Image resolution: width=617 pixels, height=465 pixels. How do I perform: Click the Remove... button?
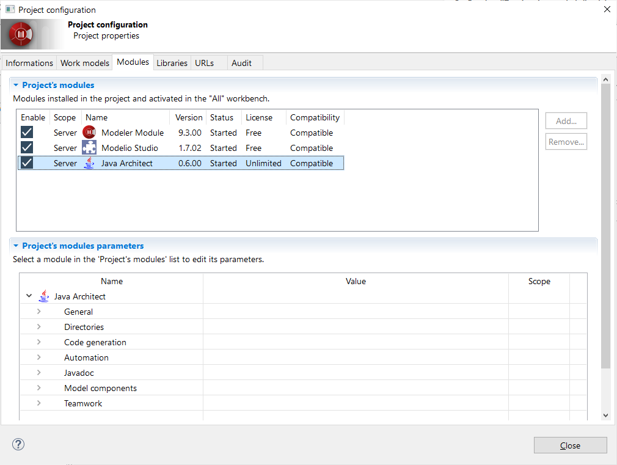tap(566, 142)
